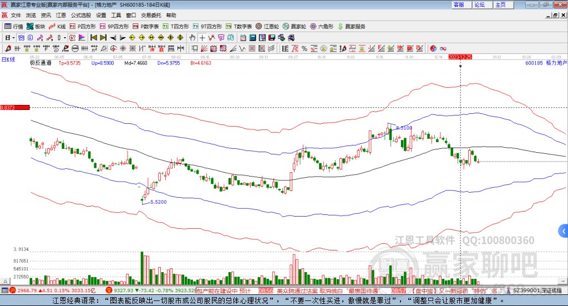Open the 江恩 menu
Screen dimensions: 568x306
point(61,15)
